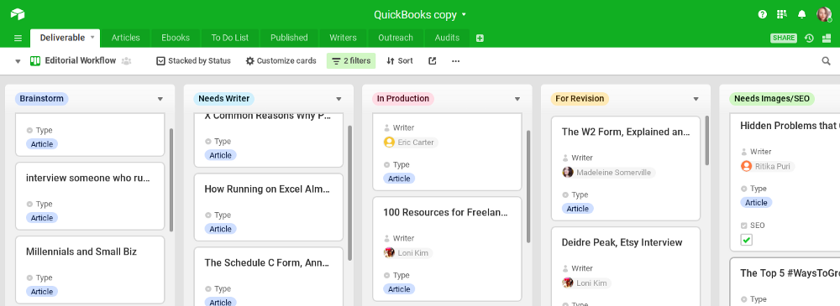Open How Running on Excel Alm... card
Screen dimensions: 840x306
[x=268, y=207]
